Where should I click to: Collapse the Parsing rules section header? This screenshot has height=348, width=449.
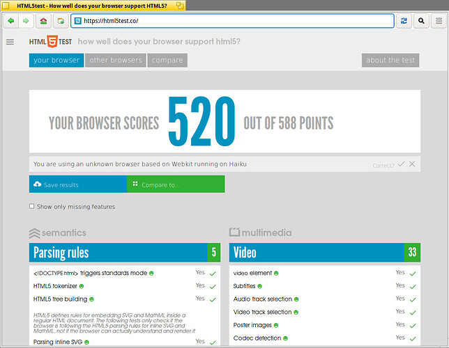coord(119,253)
